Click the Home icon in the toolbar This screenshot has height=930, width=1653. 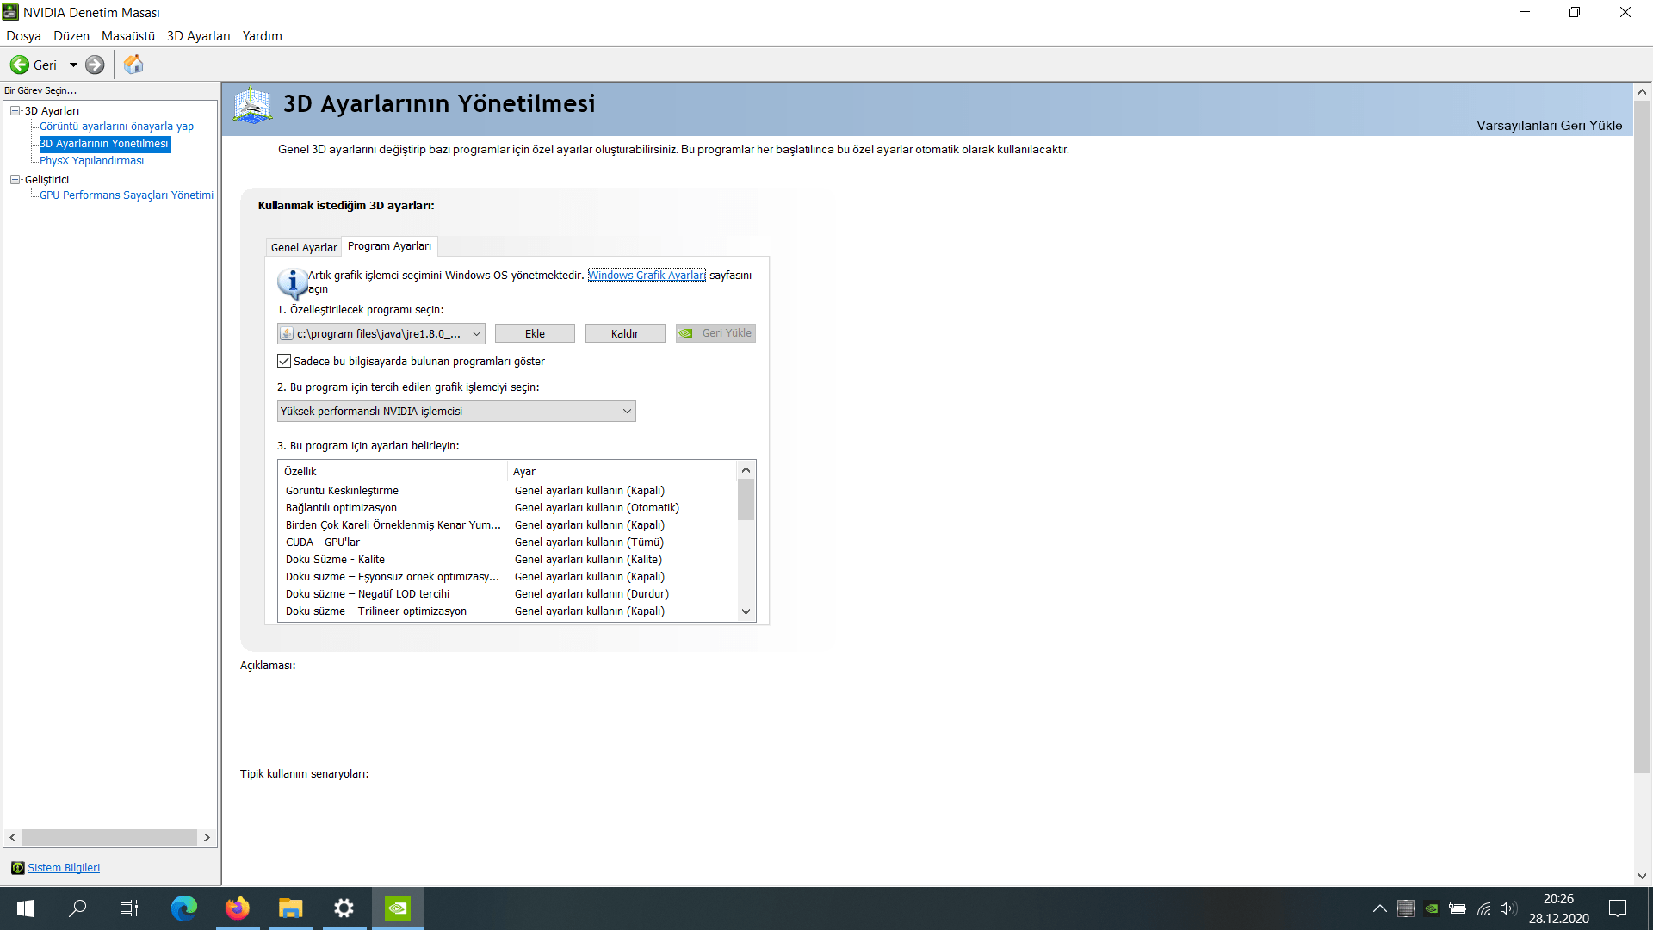[x=133, y=65]
